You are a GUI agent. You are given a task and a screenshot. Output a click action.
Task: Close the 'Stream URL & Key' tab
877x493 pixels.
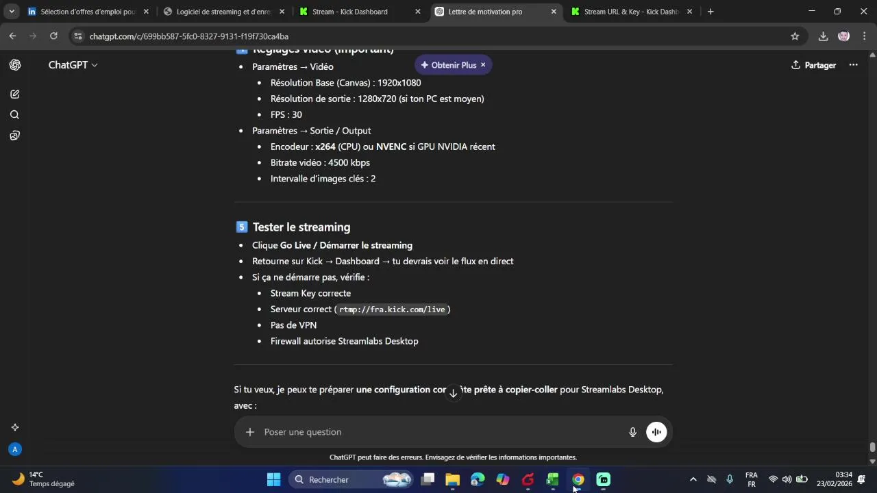pos(689,12)
